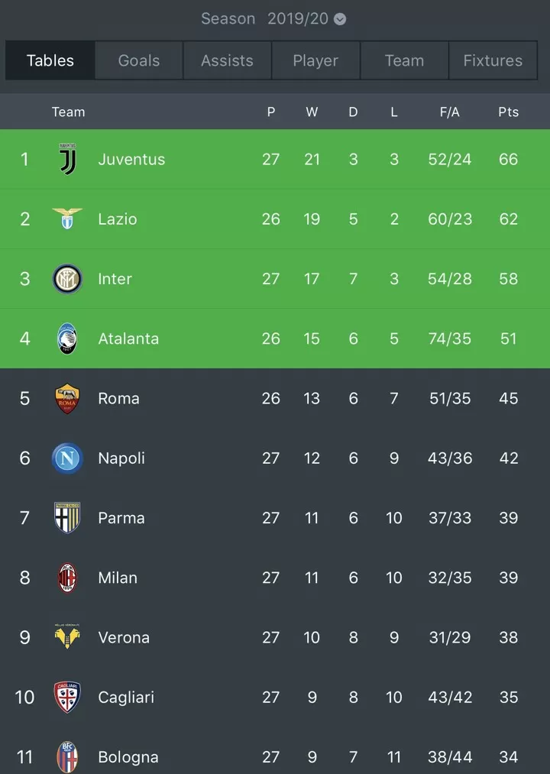This screenshot has height=774, width=550.
Task: Click the Juventus club crest
Action: (68, 159)
